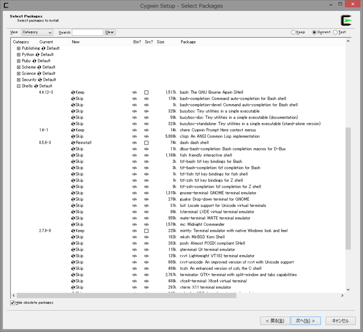Select the Keep radio button
Viewport: 363px width, 332px height.
[293, 32]
